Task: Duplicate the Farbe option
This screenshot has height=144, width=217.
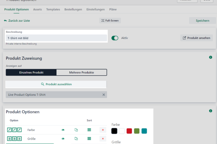Action: point(76,130)
